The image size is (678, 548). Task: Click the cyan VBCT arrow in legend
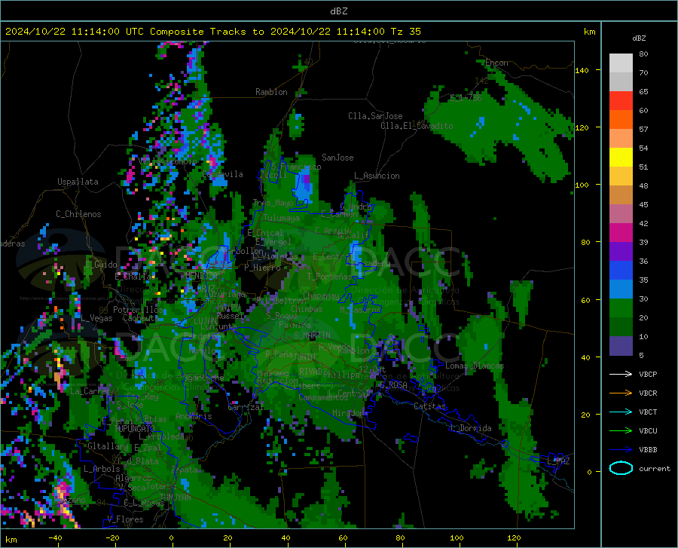(621, 412)
